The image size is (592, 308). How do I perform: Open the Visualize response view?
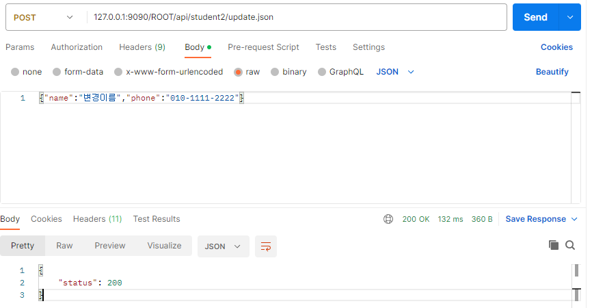point(164,246)
